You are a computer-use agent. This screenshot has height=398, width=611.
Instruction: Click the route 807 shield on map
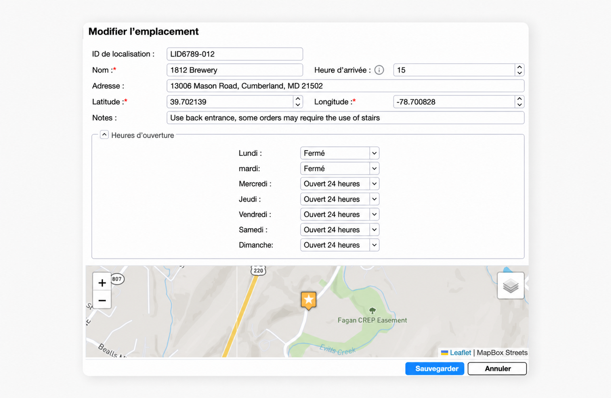tap(117, 279)
